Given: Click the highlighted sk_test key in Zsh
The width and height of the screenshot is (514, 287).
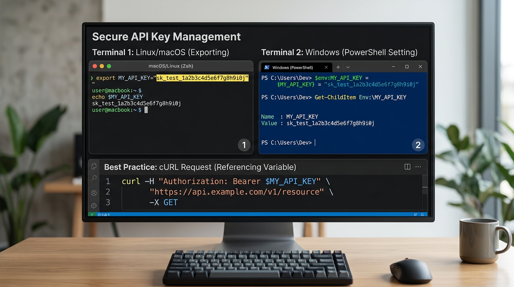Looking at the screenshot, I should pyautogui.click(x=202, y=78).
